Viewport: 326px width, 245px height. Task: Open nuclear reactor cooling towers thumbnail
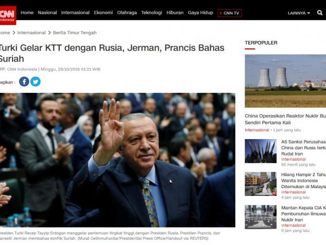[x=285, y=81]
